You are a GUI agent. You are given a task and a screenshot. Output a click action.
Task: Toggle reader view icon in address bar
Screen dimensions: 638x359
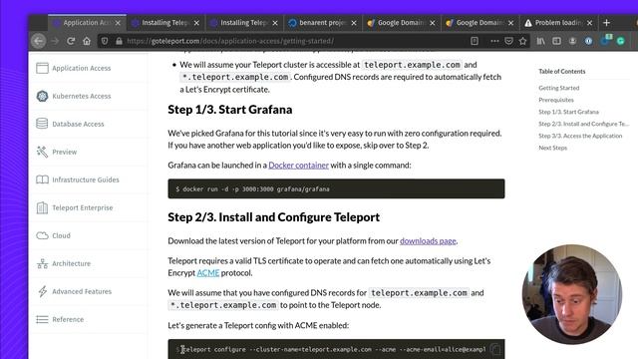coord(475,41)
